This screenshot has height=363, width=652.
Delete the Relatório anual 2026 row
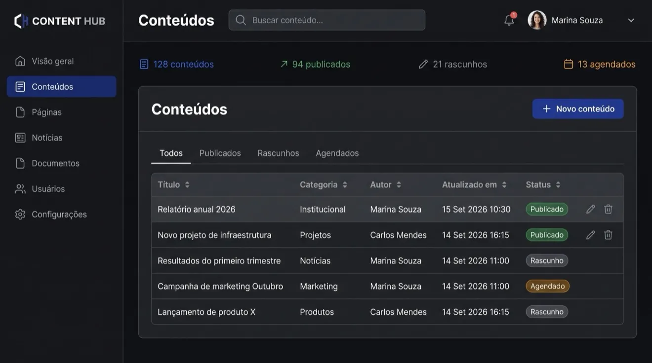pos(608,209)
